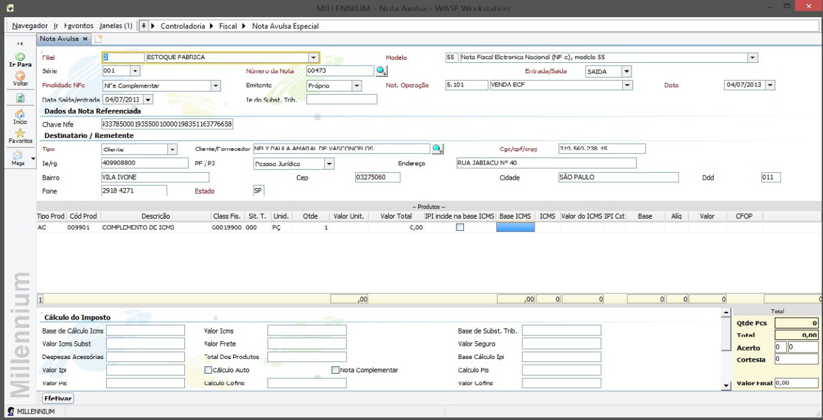Viewport: 823px width, 420px height.
Task: Expand the Tipo Cliente dropdown
Action: tap(172, 149)
